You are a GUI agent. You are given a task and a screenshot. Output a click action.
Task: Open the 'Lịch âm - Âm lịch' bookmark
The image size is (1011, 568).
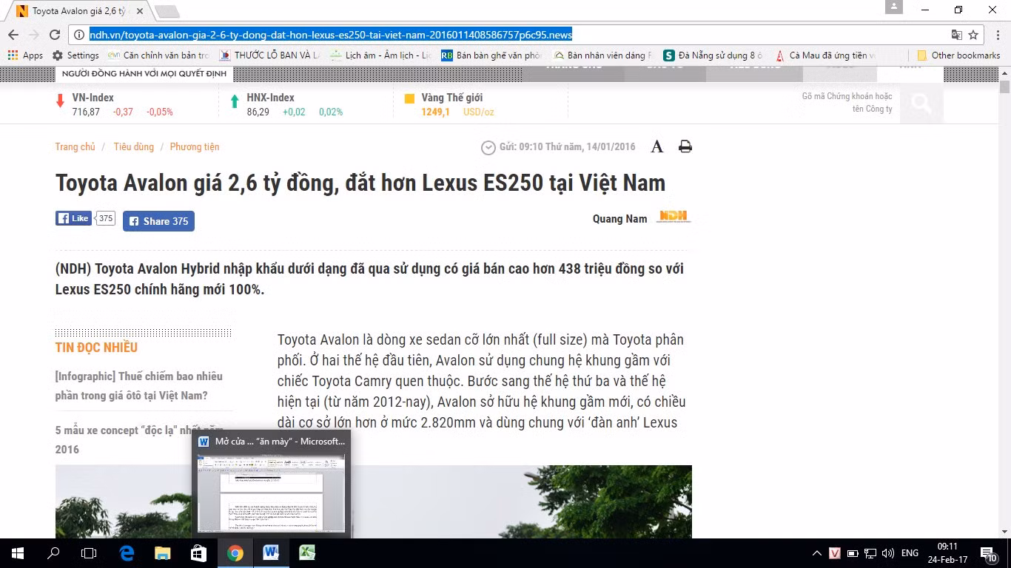point(381,55)
